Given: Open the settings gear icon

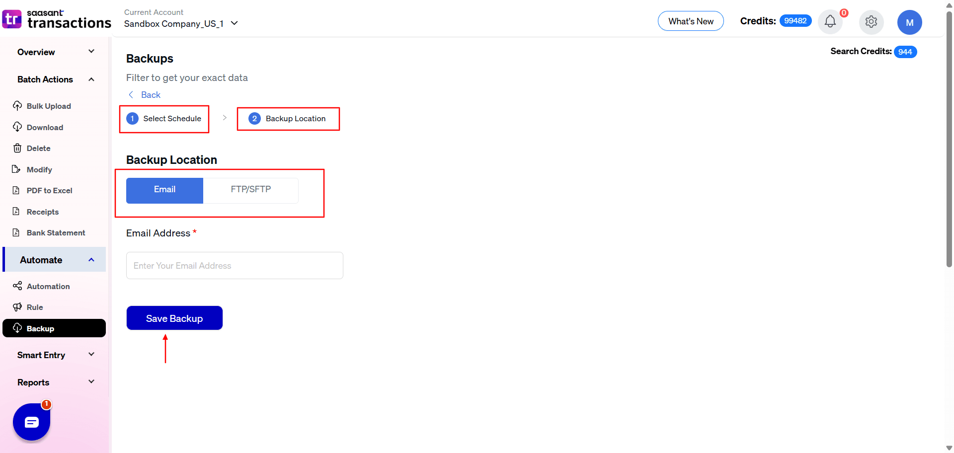Looking at the screenshot, I should tap(871, 21).
